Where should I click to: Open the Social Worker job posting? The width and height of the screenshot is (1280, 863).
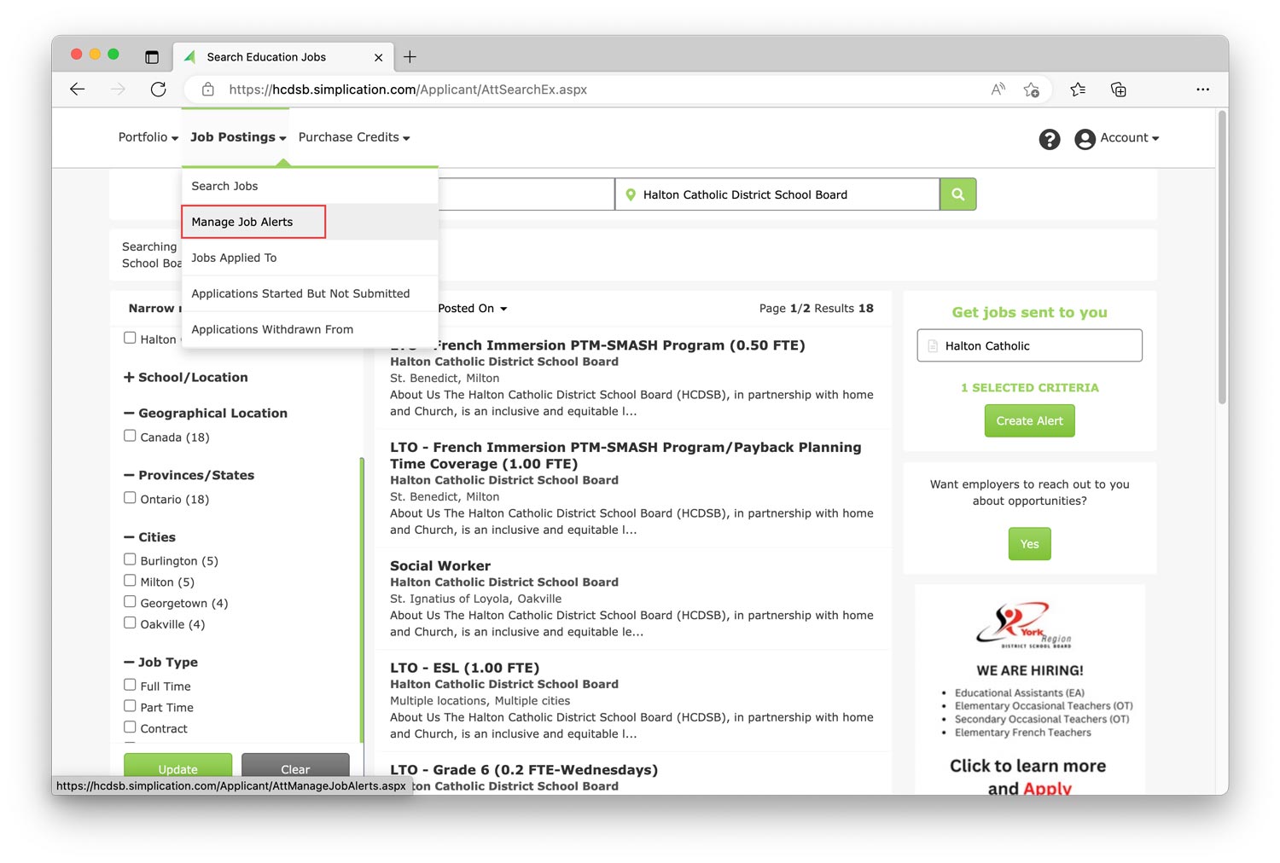(x=440, y=565)
